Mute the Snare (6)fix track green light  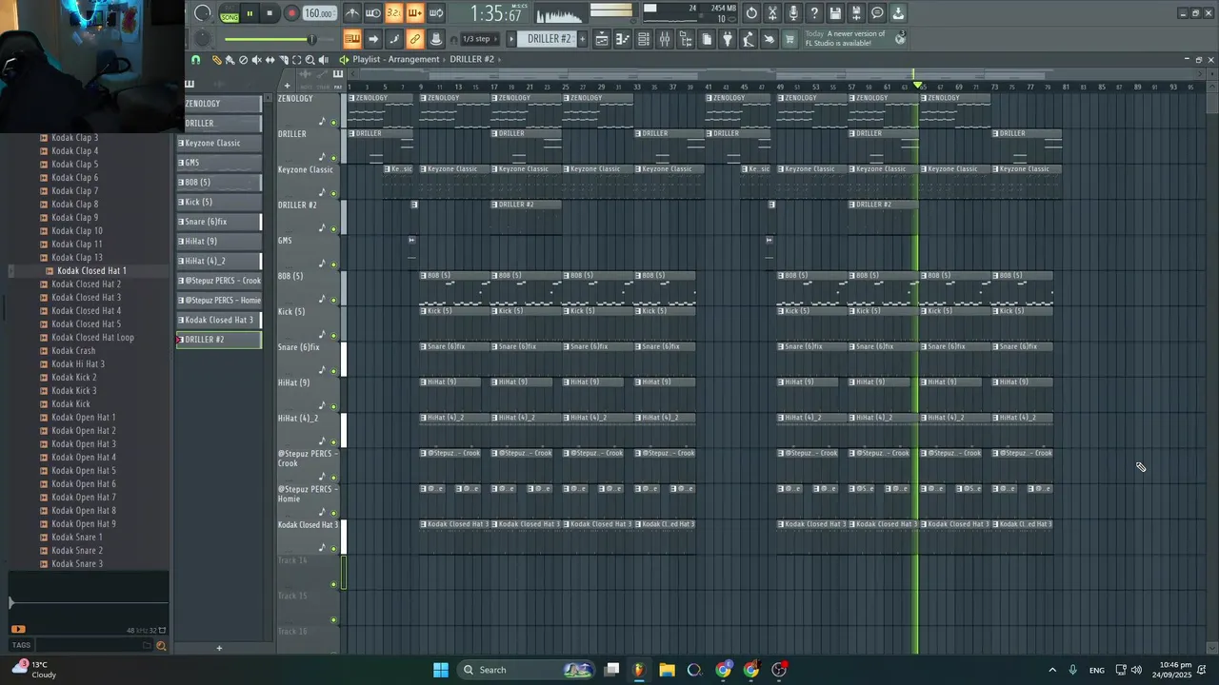coord(333,371)
